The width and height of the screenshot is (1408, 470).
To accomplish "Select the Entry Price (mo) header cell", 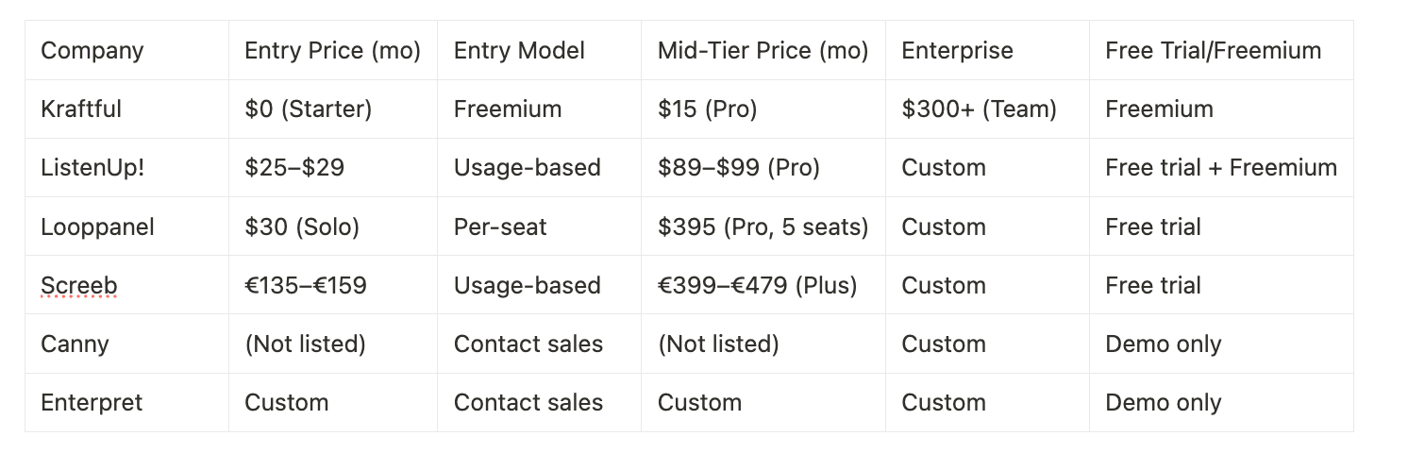I will click(x=332, y=51).
